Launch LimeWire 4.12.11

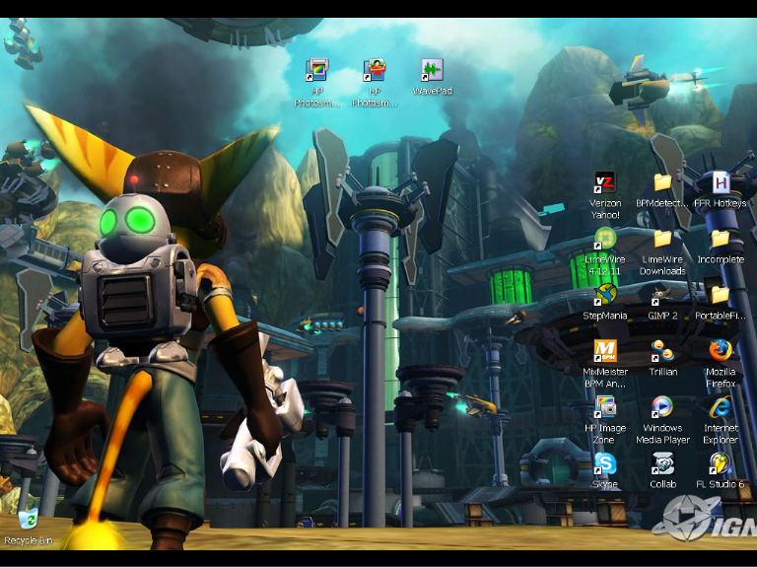(x=604, y=240)
